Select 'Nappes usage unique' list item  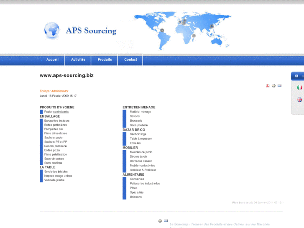click(58, 176)
